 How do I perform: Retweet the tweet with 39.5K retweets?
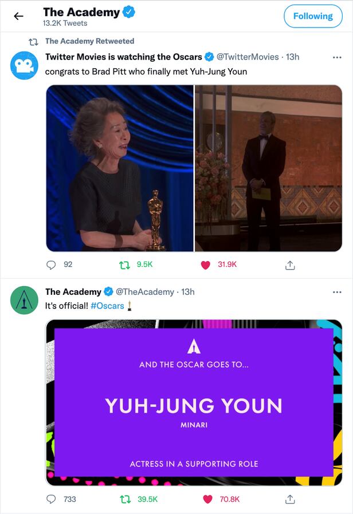(125, 499)
